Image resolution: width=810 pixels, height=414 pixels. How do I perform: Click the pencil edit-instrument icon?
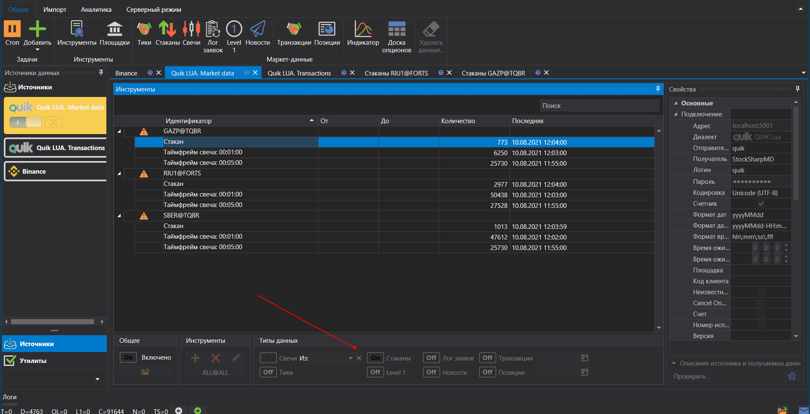(236, 358)
